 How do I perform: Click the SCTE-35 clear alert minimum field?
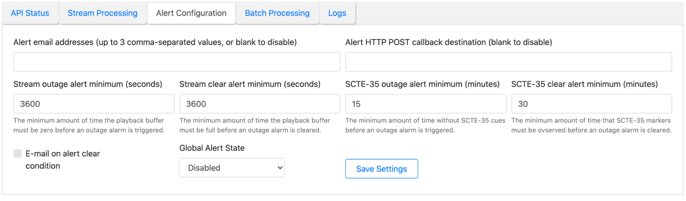point(591,104)
